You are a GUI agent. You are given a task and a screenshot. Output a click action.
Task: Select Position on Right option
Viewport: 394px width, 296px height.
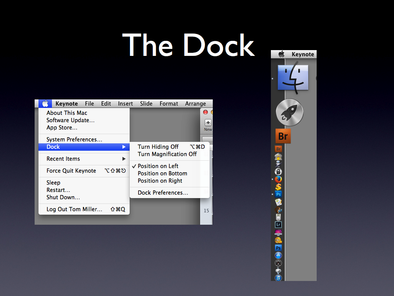pyautogui.click(x=160, y=181)
